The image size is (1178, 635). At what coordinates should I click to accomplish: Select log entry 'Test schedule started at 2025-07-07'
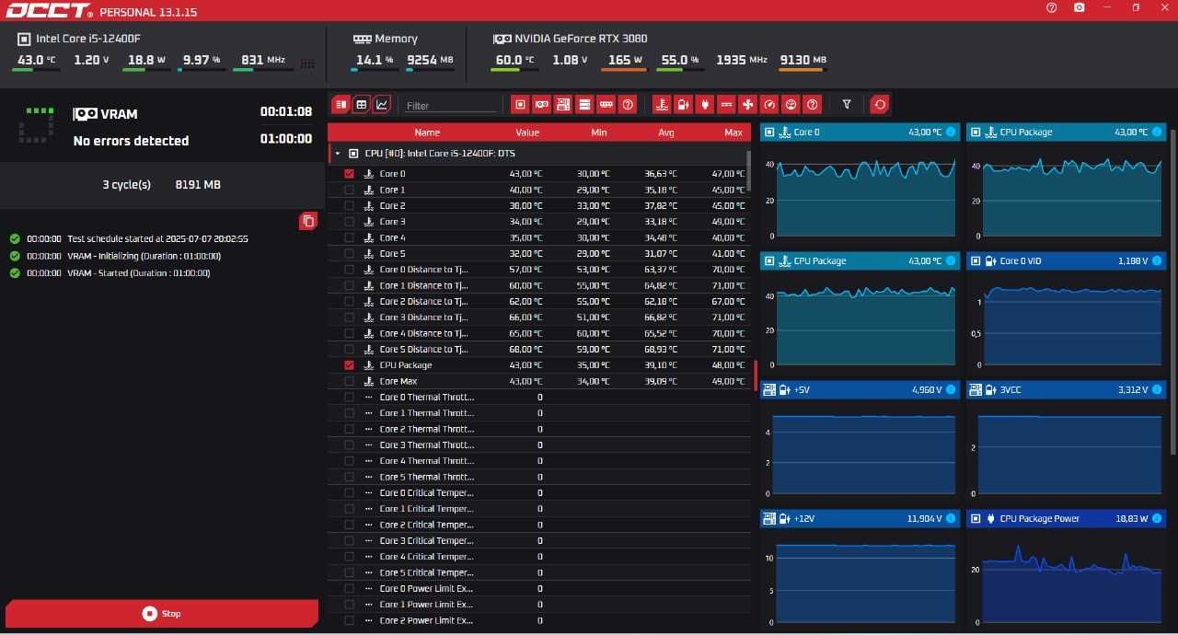(x=157, y=239)
